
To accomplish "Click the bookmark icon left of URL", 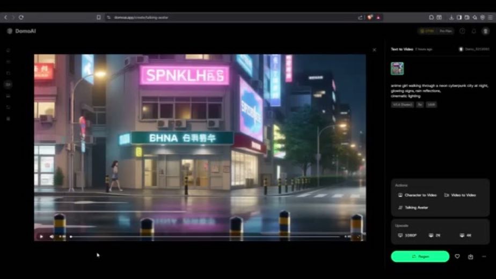I will tap(99, 17).
